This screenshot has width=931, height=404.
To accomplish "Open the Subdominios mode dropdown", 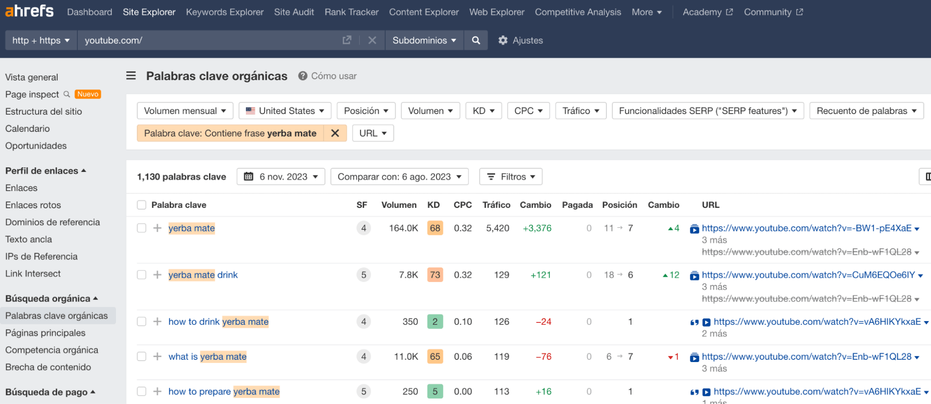I will tap(424, 41).
